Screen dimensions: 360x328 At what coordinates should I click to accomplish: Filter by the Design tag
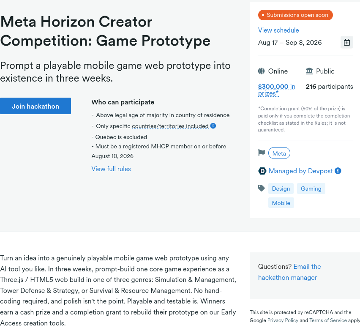click(x=281, y=189)
